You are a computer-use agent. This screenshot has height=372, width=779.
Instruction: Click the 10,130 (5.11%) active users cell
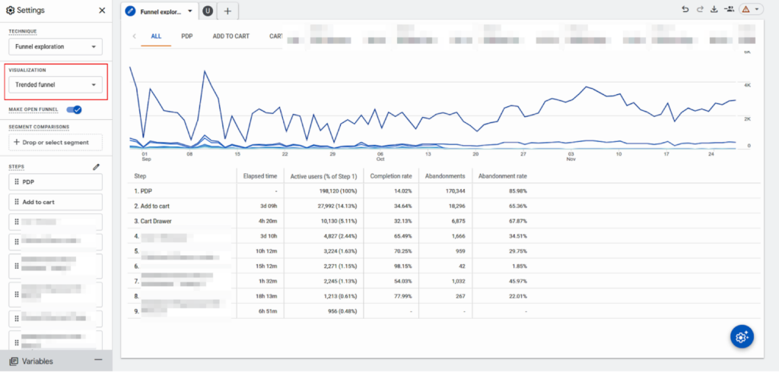click(x=339, y=221)
